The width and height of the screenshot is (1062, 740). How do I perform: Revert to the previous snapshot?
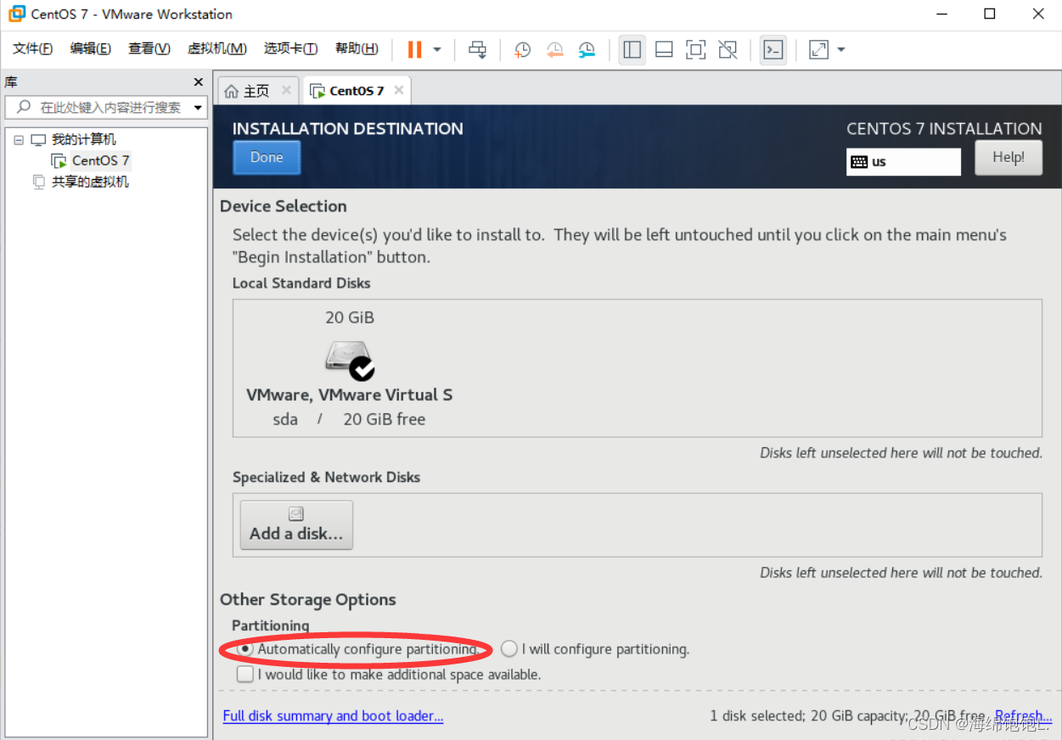point(555,49)
